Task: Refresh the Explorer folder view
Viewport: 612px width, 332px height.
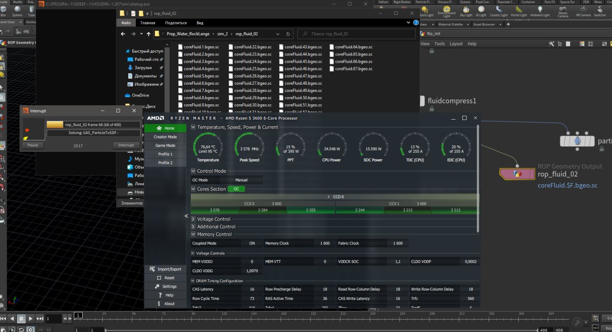Action: (x=288, y=34)
